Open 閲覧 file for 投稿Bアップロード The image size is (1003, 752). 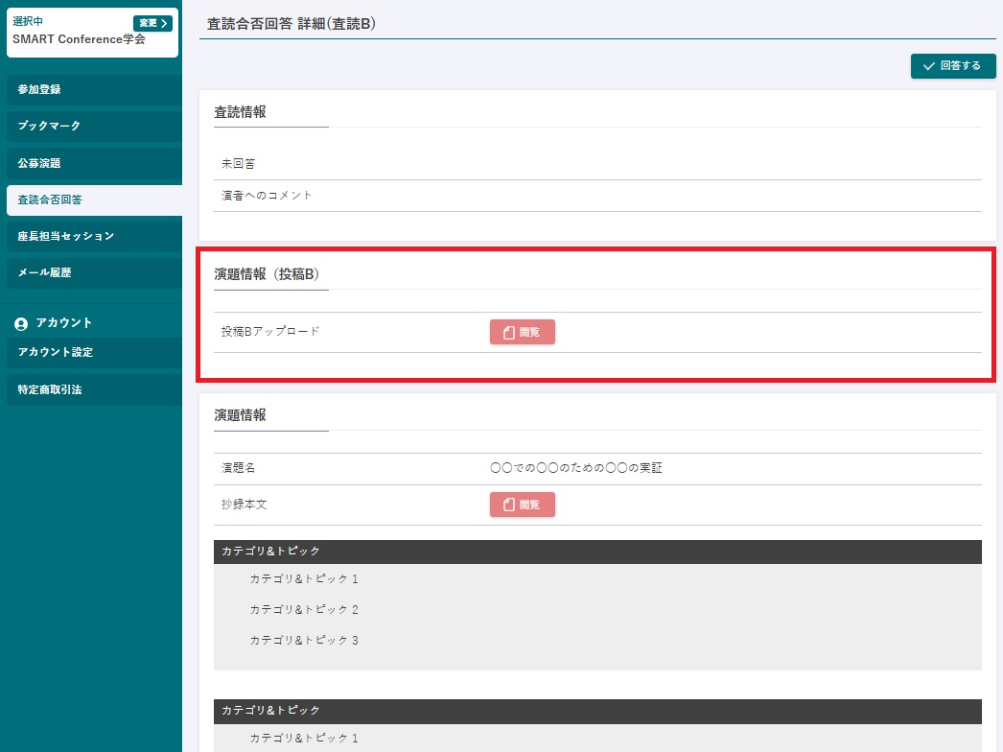[x=522, y=332]
